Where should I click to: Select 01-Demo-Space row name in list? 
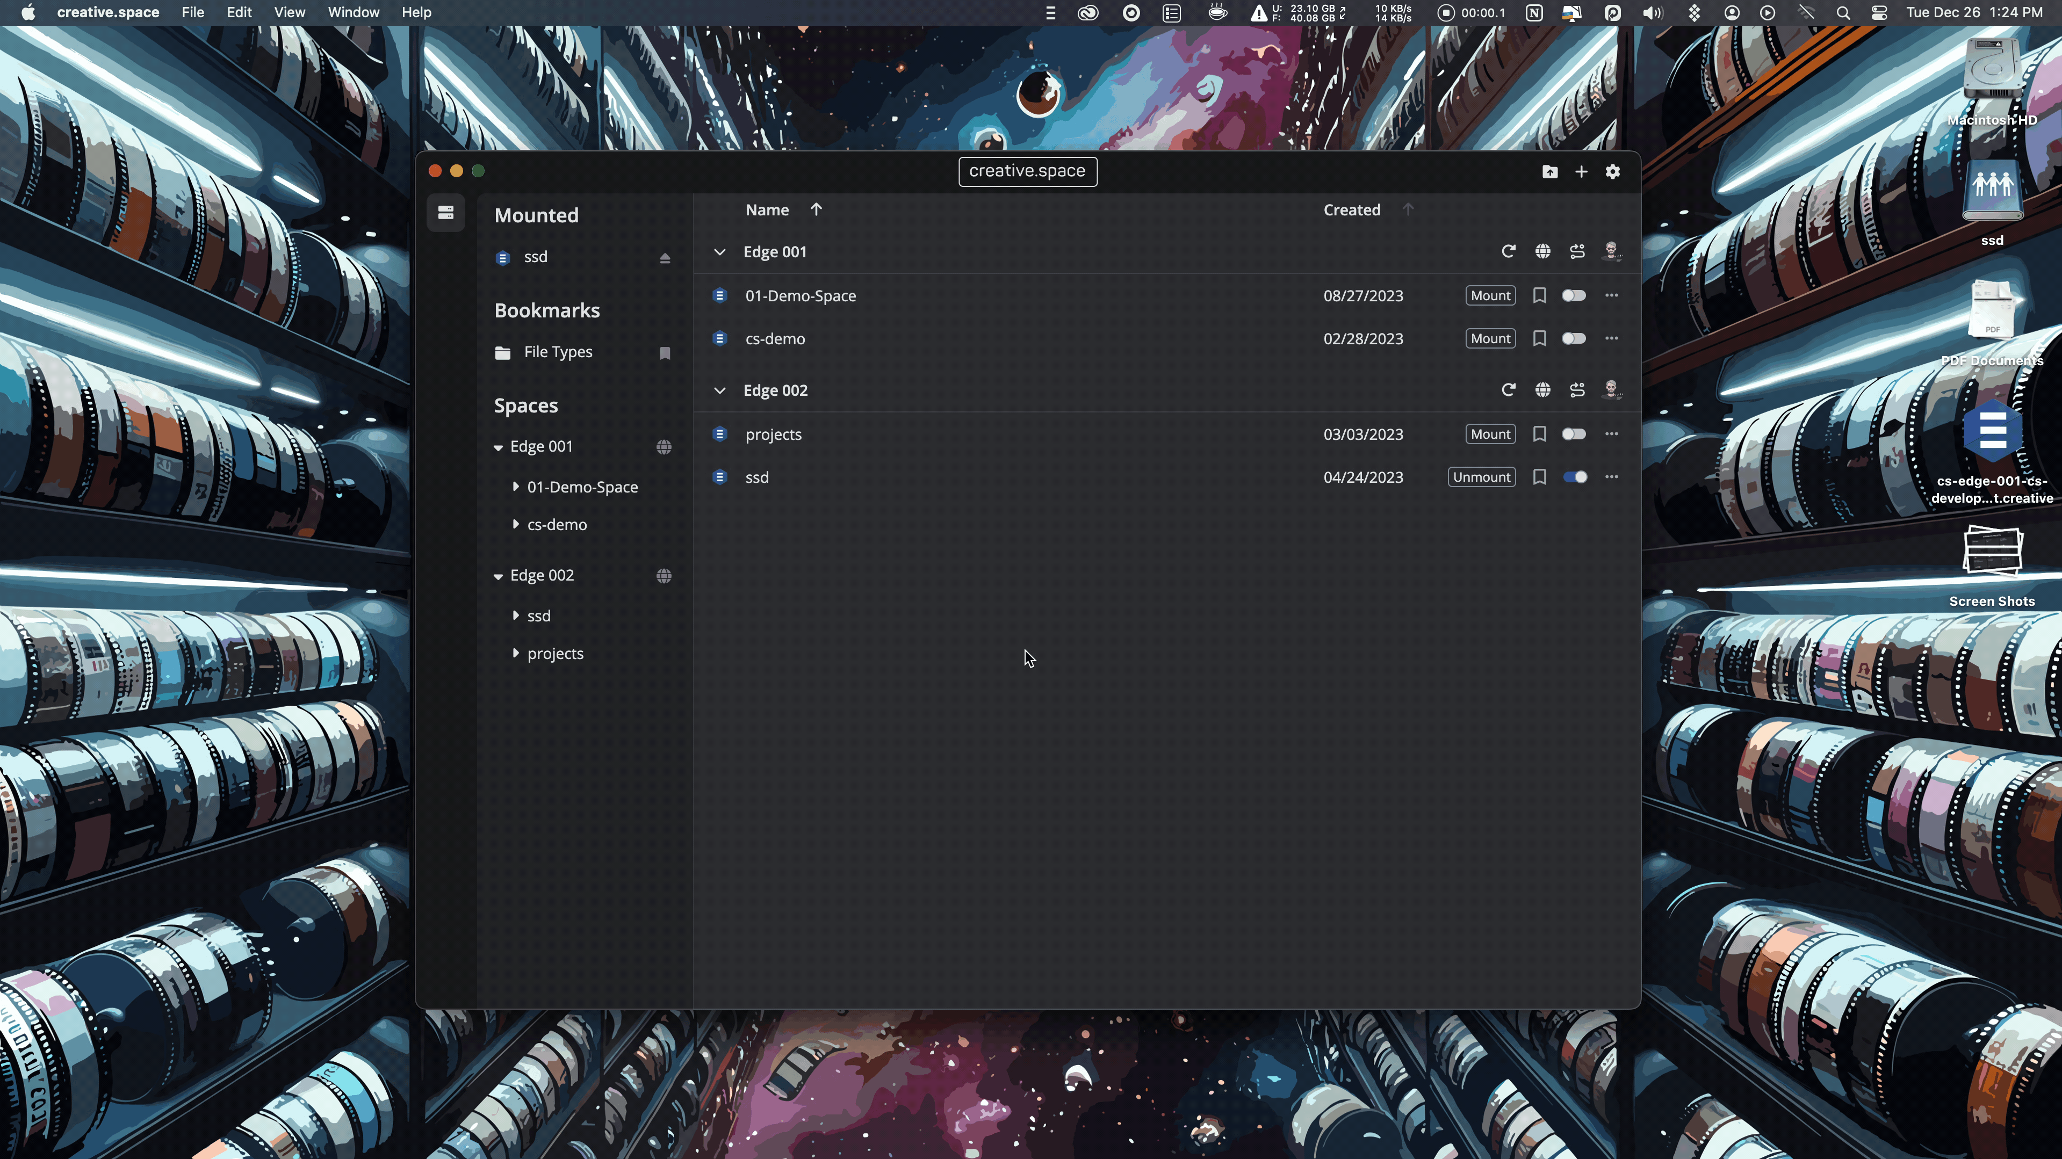799,296
